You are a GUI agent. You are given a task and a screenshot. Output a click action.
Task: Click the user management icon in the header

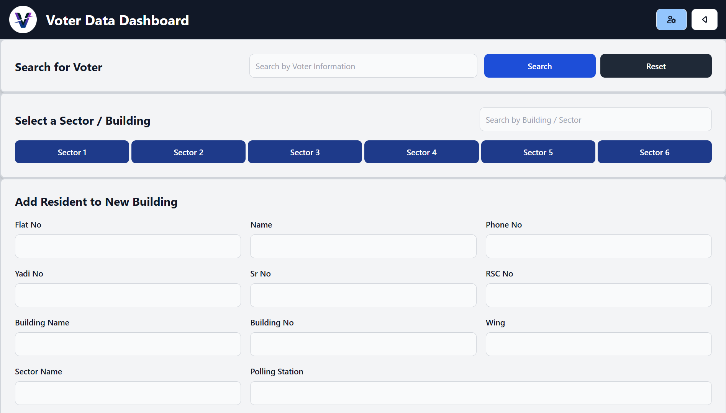pos(671,19)
